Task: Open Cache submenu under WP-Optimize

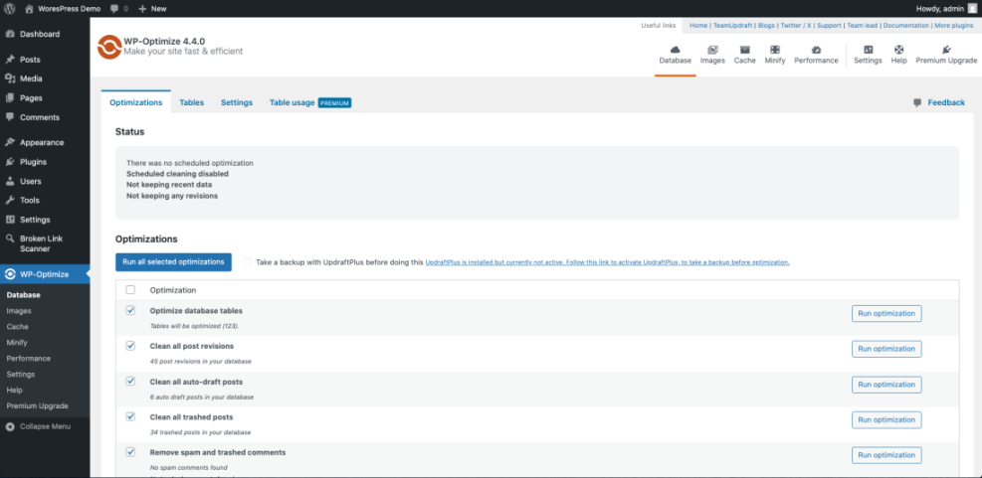Action: pos(18,327)
